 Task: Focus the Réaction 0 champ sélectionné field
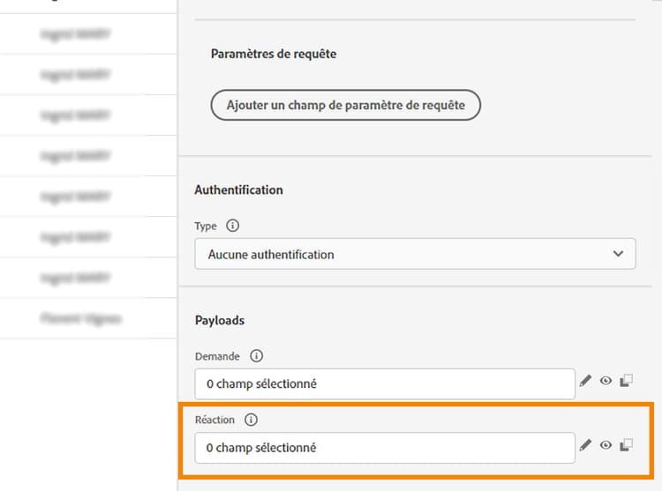pos(385,448)
